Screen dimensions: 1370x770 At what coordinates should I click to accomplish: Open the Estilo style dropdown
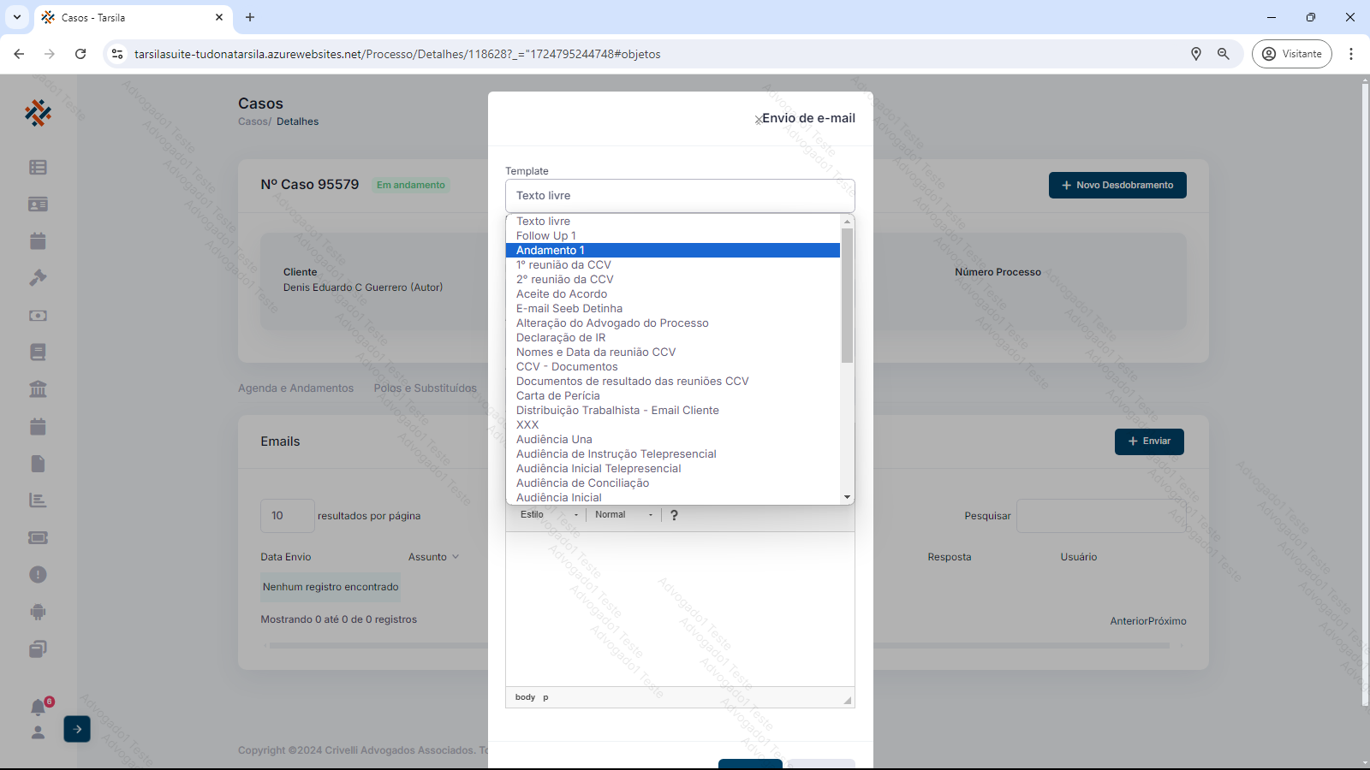[550, 515]
